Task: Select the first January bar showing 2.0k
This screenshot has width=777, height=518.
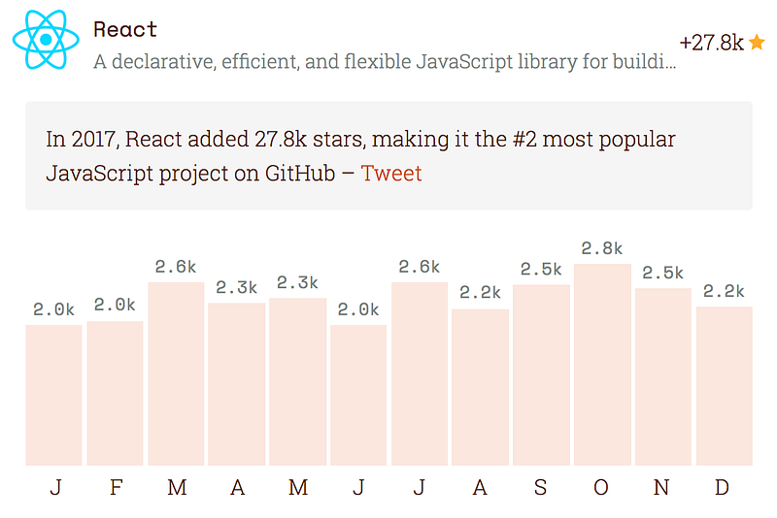Action: 53,395
